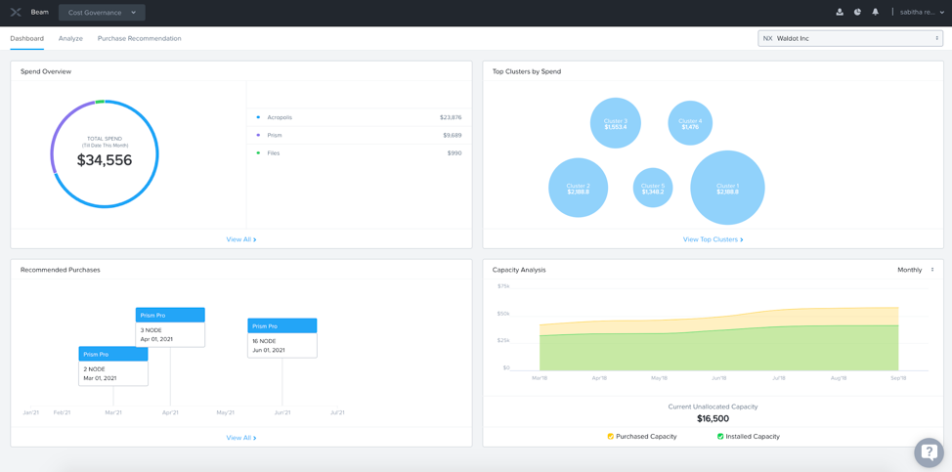Toggle the Installed Capacity legend checkbox
This screenshot has height=472, width=952.
(x=720, y=437)
